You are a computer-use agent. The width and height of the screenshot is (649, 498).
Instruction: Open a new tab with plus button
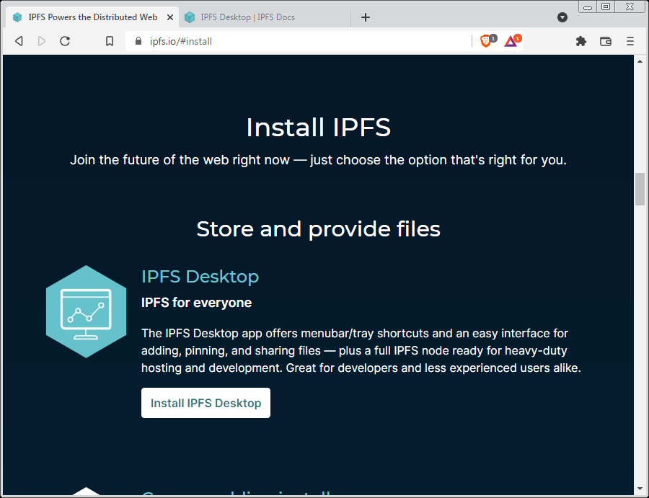pyautogui.click(x=366, y=17)
